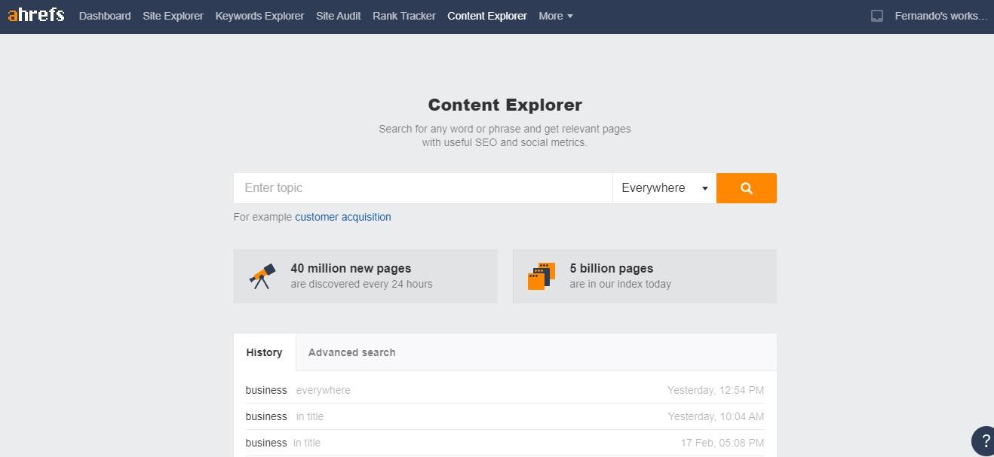Click the stacked pages icon on index card
Screen dimensions: 994x457
[541, 276]
